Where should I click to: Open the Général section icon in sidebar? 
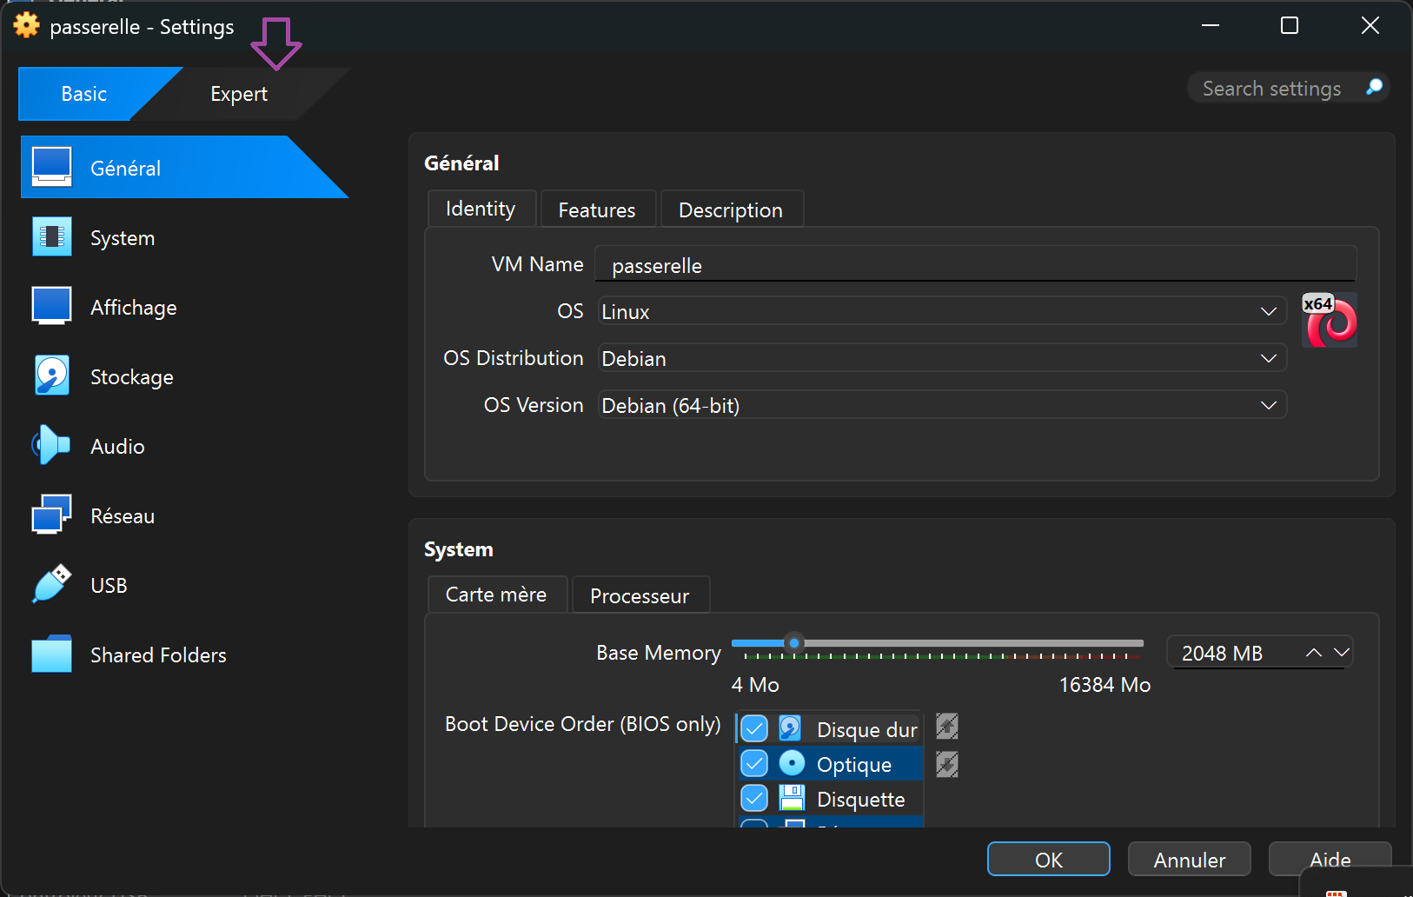[51, 167]
